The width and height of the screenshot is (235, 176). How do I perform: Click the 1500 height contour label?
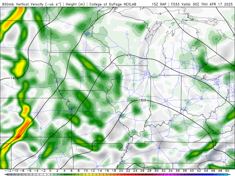pos(142,100)
